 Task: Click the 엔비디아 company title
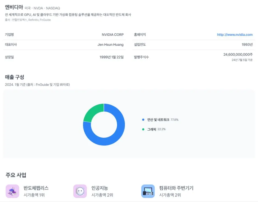(x=14, y=7)
